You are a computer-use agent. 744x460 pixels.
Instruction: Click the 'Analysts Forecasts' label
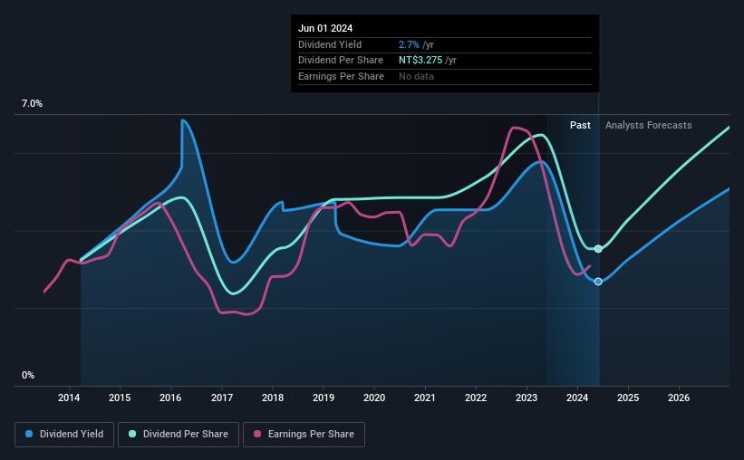648,125
